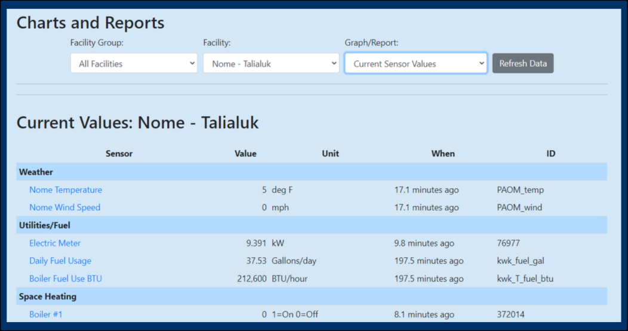Click the PAOM_temp sensor ID
Screen dimensions: 628x331
pyautogui.click(x=521, y=190)
